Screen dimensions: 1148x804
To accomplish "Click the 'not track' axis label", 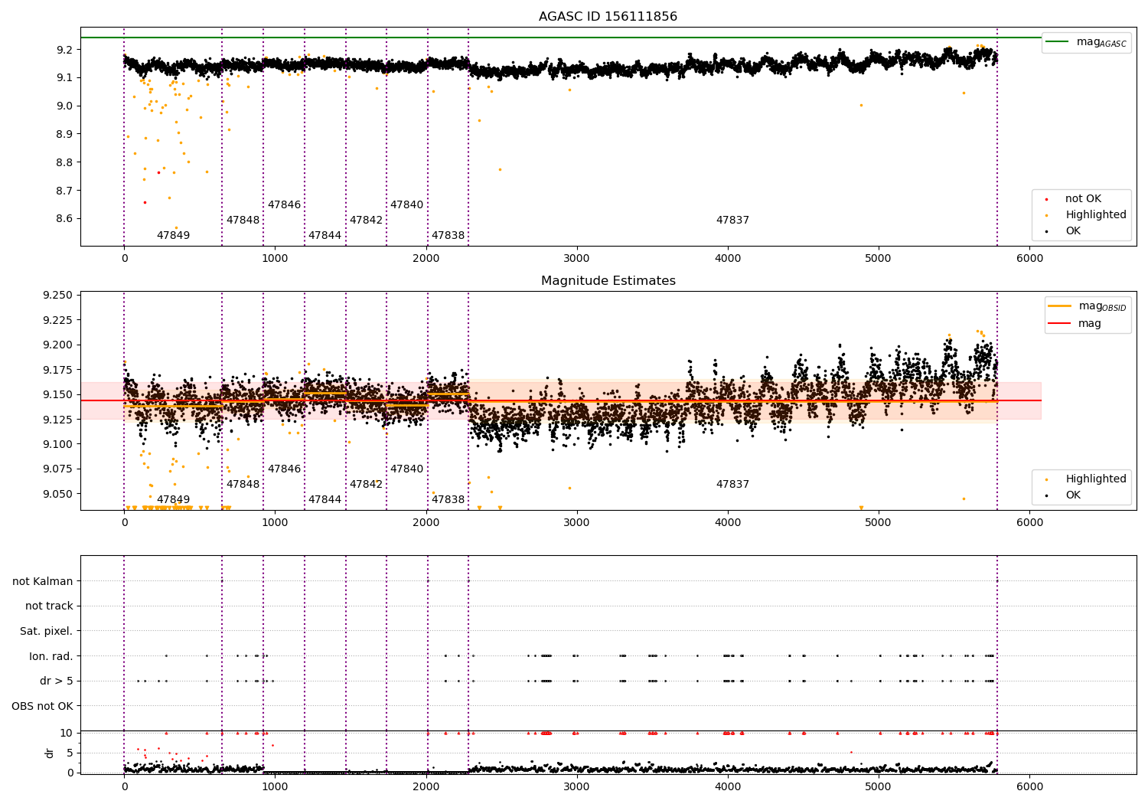I will click(x=49, y=606).
